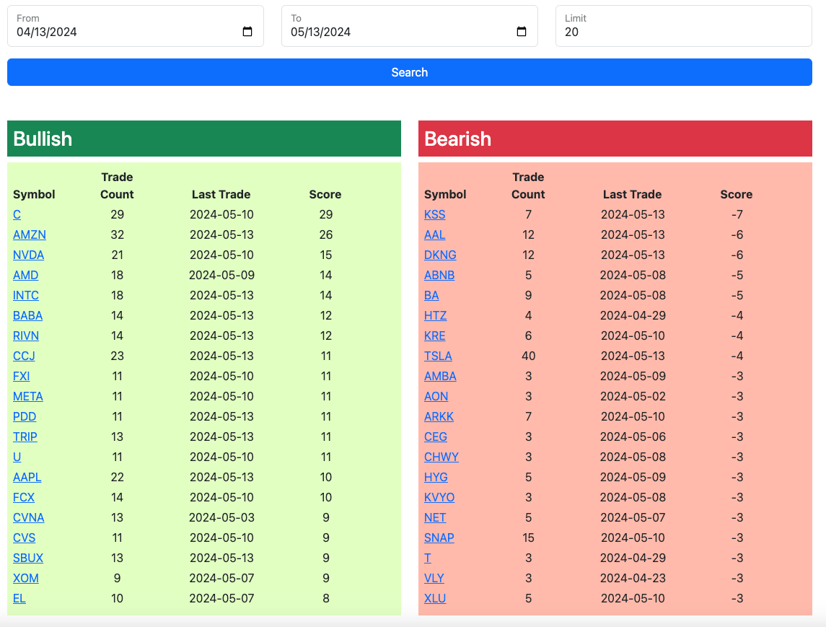826x627 pixels.
Task: Select AMZN score value 26
Action: pyautogui.click(x=325, y=235)
